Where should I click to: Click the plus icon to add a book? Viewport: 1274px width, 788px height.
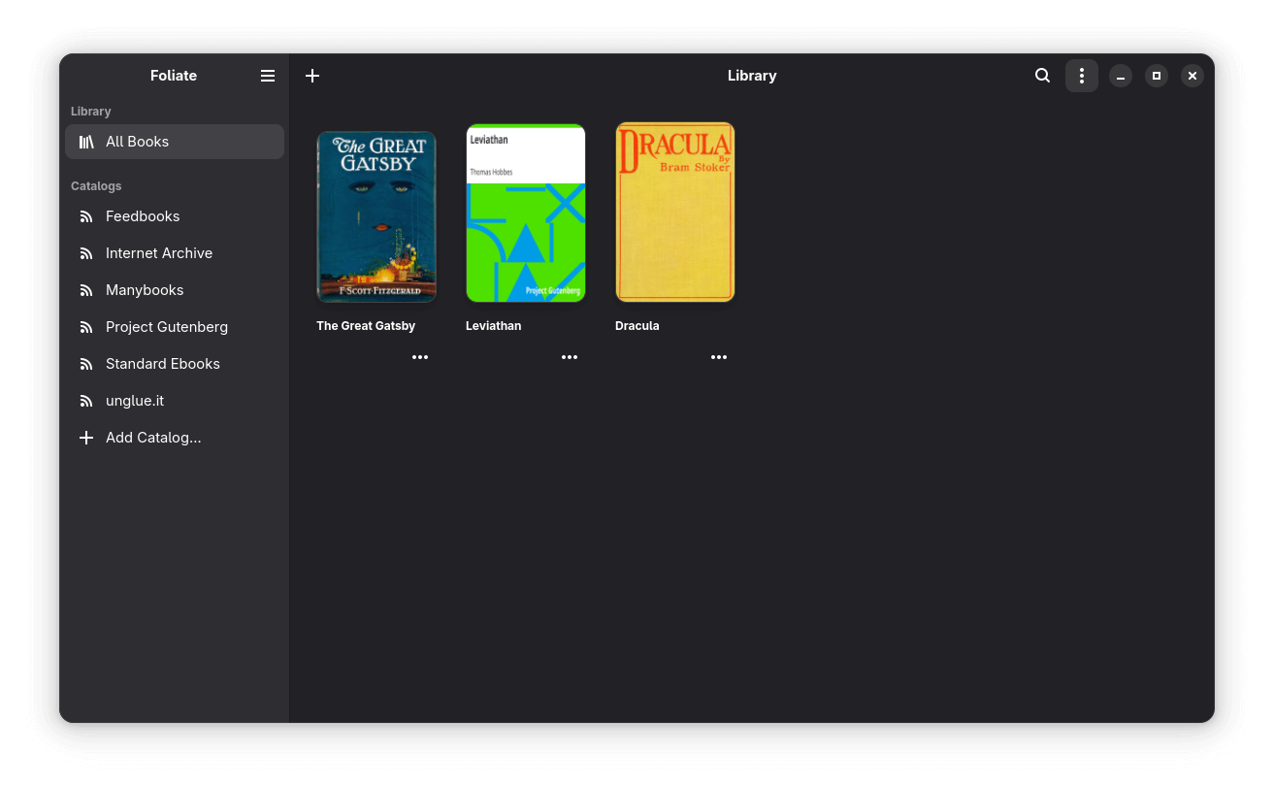tap(312, 76)
